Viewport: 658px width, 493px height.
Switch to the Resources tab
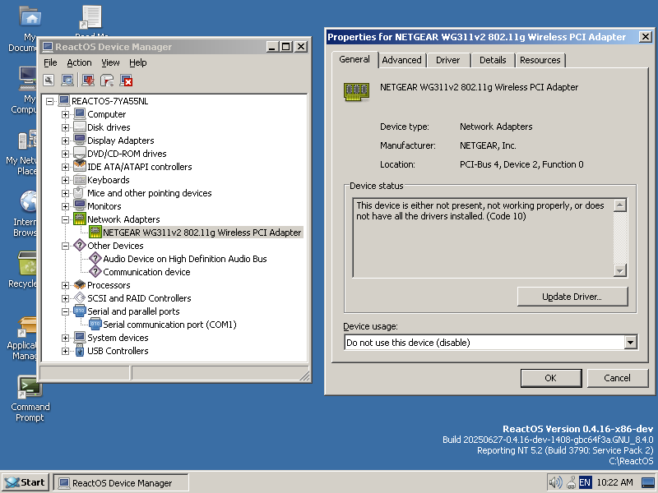pos(540,60)
